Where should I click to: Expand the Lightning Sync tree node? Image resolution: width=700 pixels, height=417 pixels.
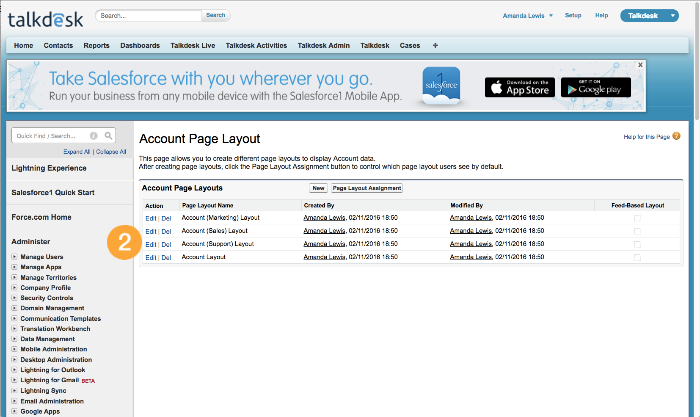tap(14, 390)
